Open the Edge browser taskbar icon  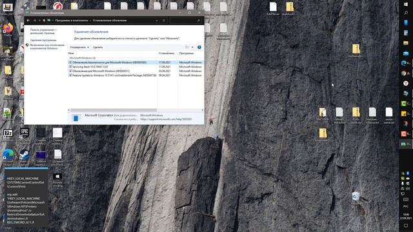click(404, 63)
